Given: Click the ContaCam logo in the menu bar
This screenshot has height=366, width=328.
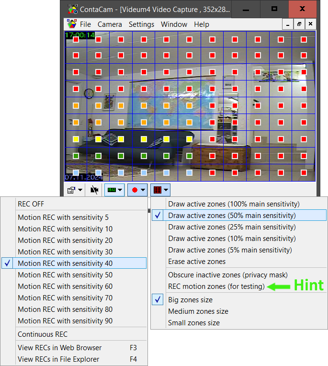Looking at the screenshot, I should click(x=72, y=24).
